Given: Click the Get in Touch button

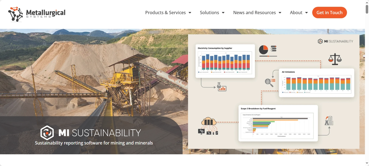Looking at the screenshot, I should [x=330, y=13].
